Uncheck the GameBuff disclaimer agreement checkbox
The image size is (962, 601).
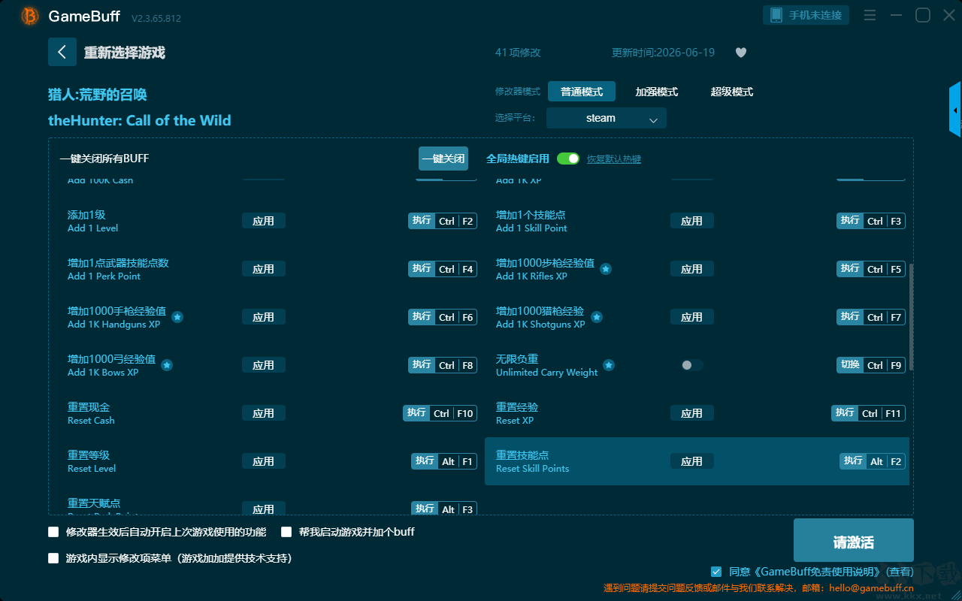(x=716, y=572)
